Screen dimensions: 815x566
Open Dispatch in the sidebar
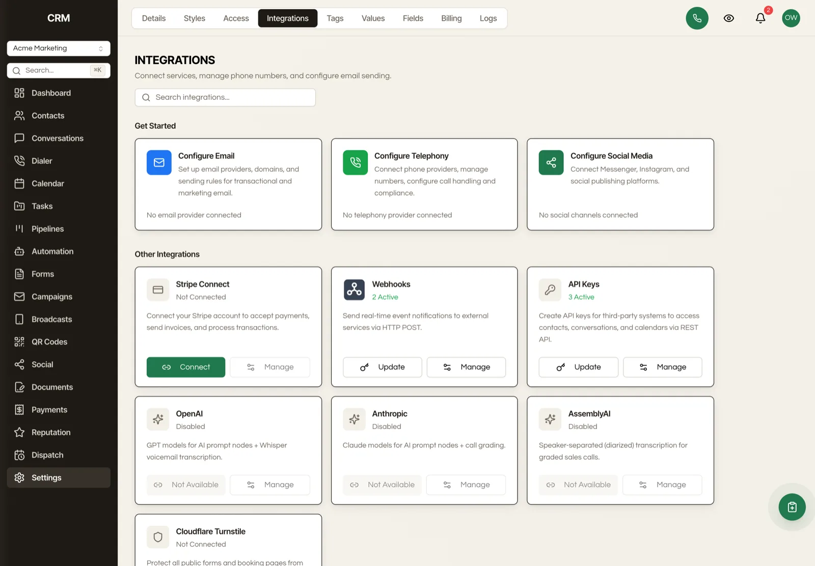click(59, 455)
